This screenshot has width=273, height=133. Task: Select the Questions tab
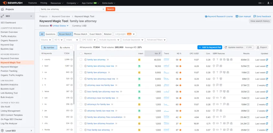pos(50,34)
